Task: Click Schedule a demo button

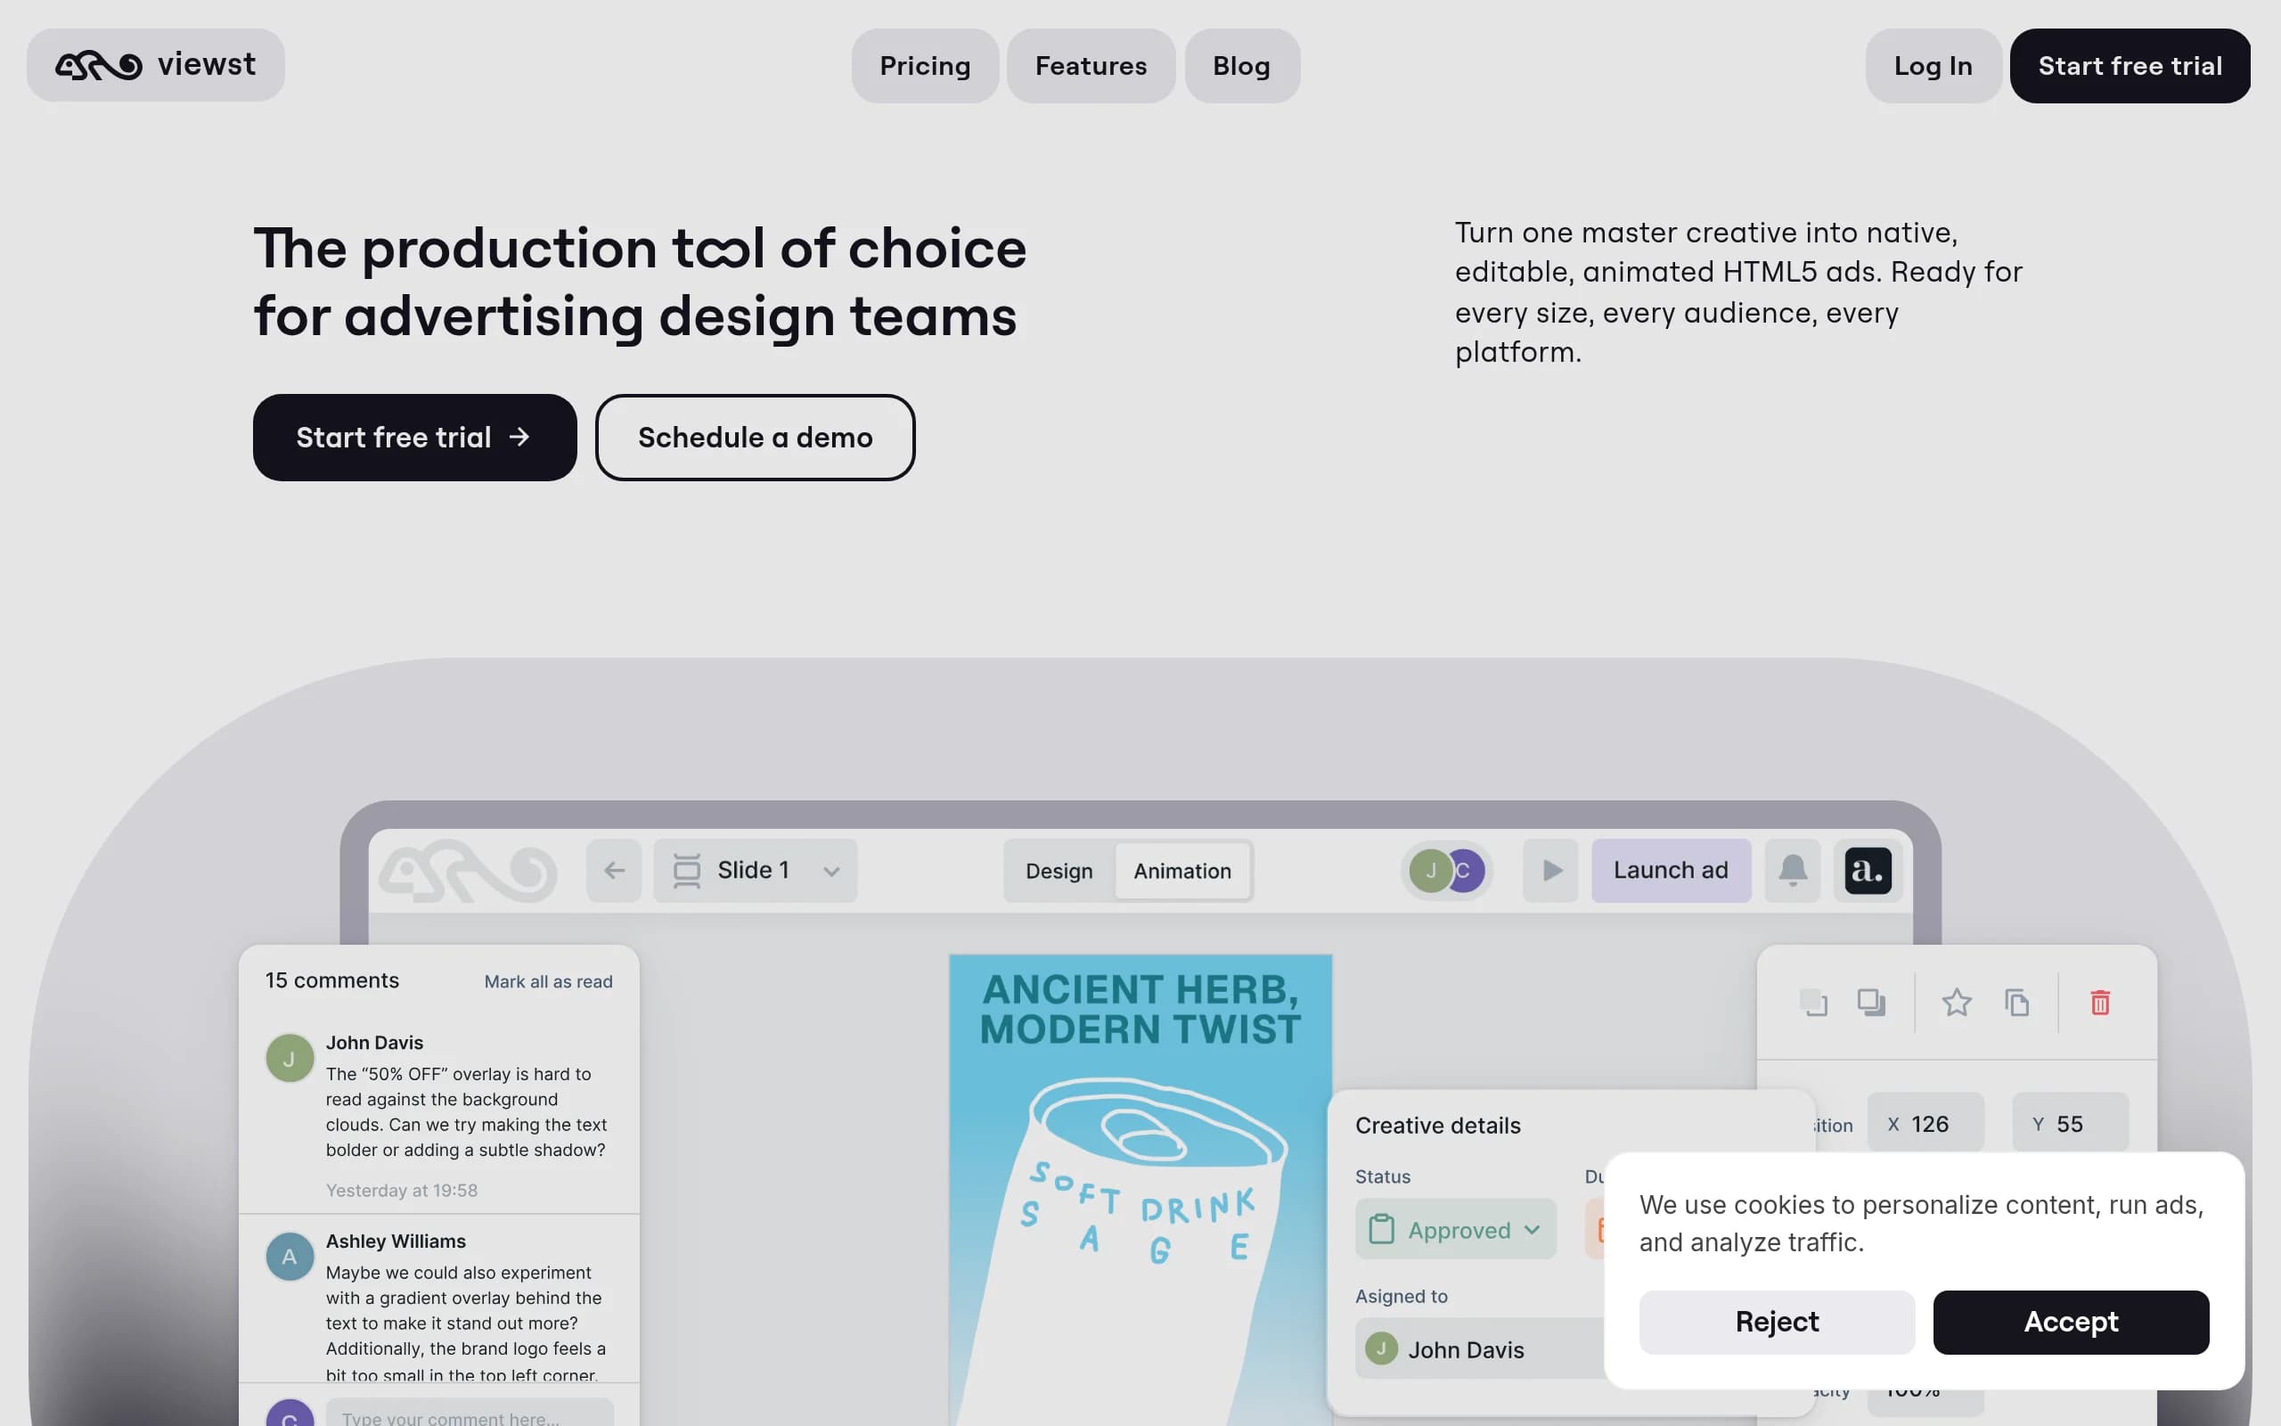Action: click(x=755, y=438)
